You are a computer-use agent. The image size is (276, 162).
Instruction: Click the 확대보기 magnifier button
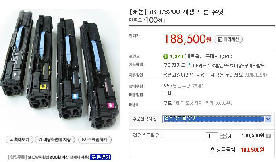click(x=19, y=140)
